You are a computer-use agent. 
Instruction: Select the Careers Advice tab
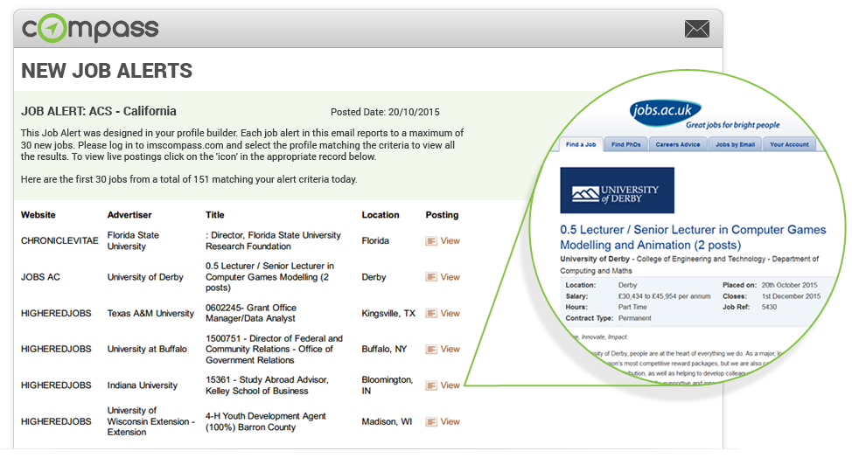point(678,144)
